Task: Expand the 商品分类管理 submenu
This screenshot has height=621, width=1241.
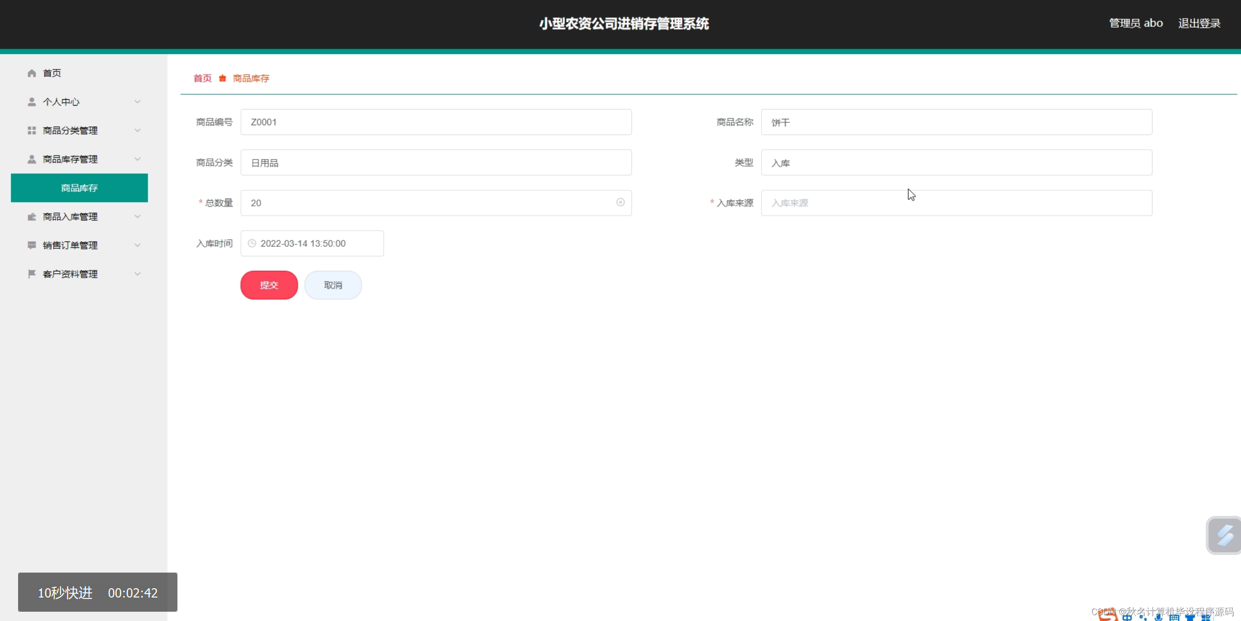Action: pos(137,130)
